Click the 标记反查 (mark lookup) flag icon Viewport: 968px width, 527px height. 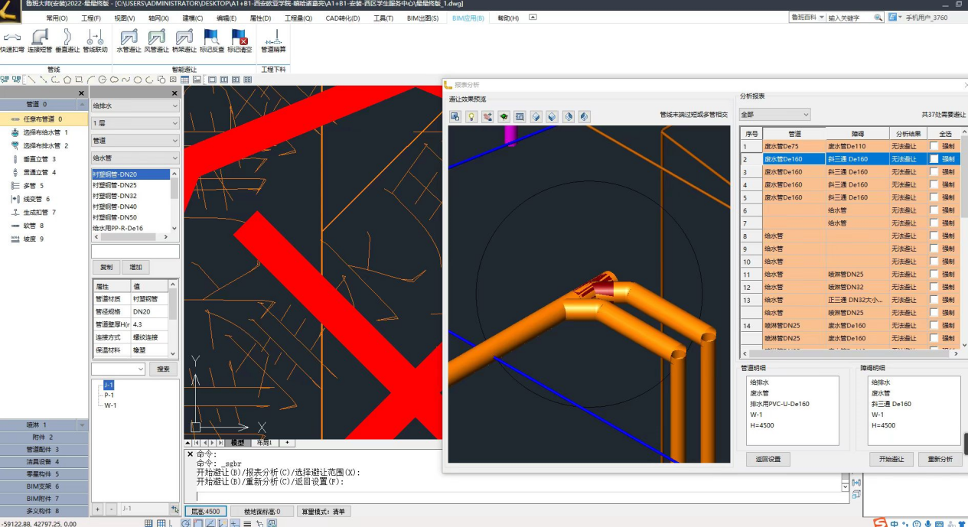click(x=211, y=38)
